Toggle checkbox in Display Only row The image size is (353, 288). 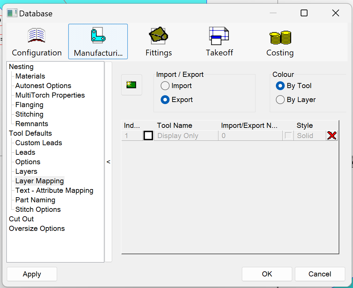288,136
